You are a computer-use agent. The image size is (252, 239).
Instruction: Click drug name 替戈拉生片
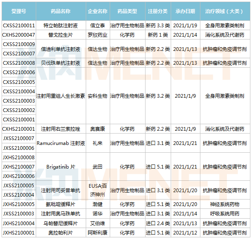coord(61,35)
